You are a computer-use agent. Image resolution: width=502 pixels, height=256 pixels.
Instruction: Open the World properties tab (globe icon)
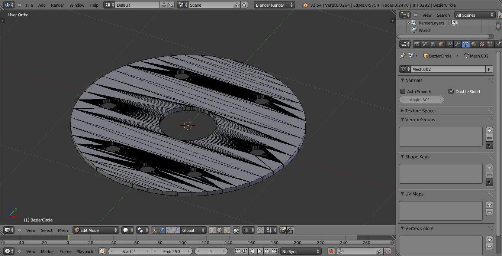tap(433, 44)
